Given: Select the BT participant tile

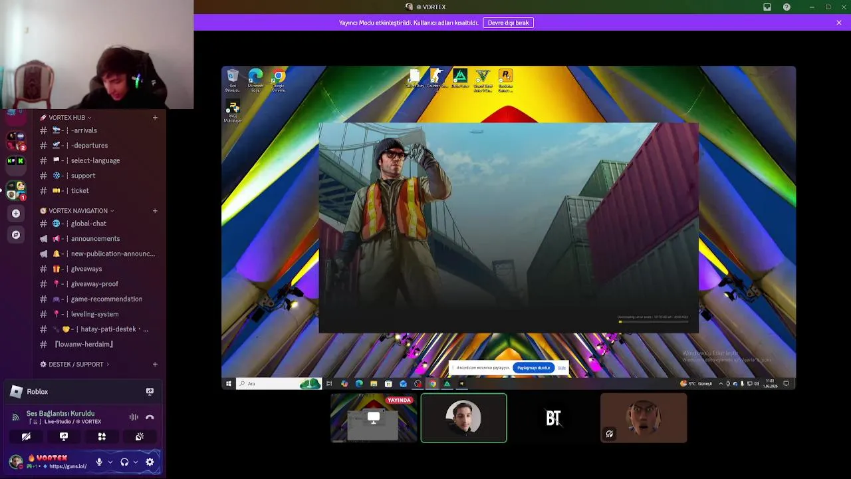Looking at the screenshot, I should coord(553,418).
